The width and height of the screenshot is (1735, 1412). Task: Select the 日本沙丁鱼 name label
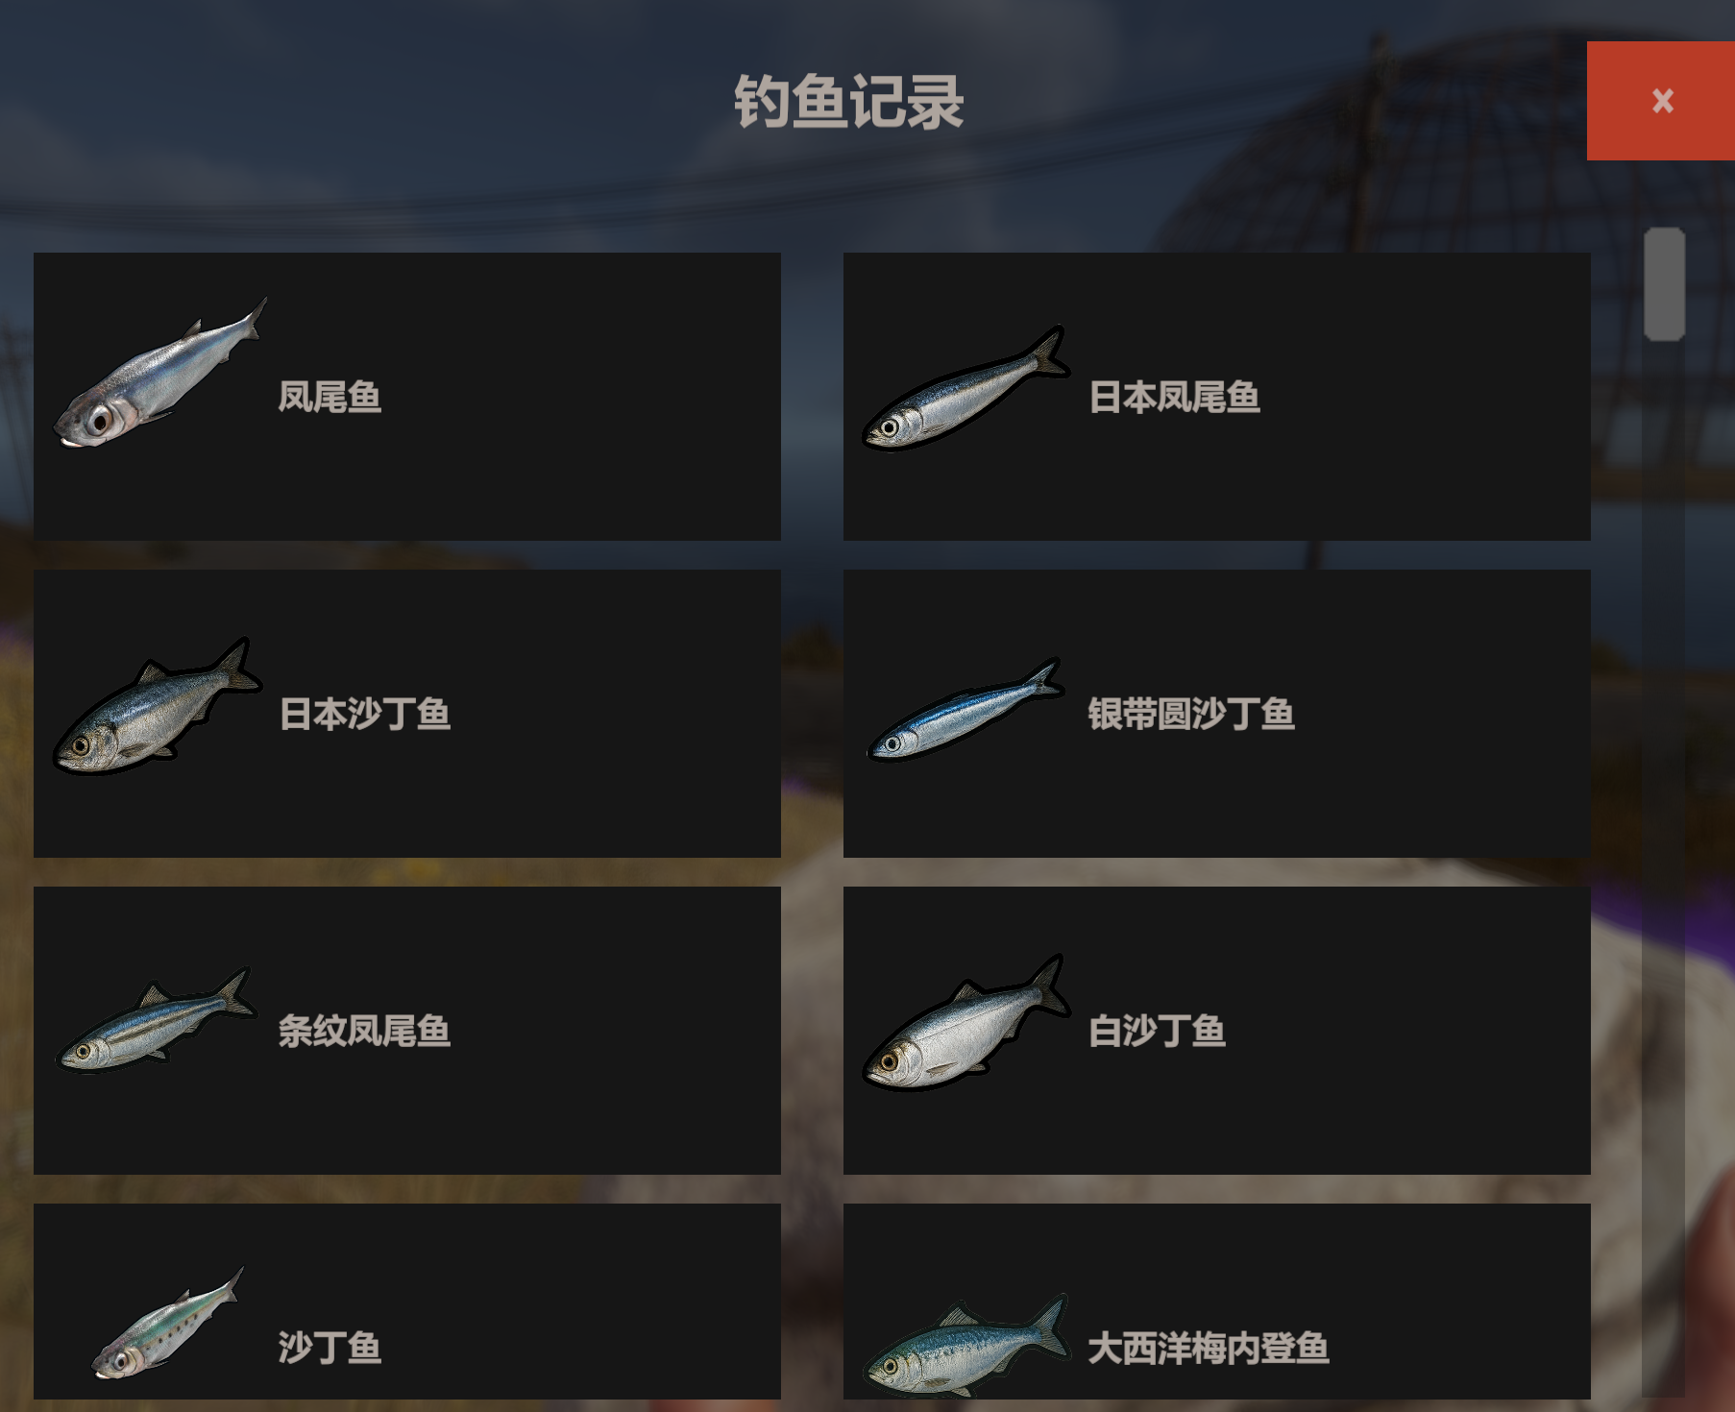coord(364,714)
